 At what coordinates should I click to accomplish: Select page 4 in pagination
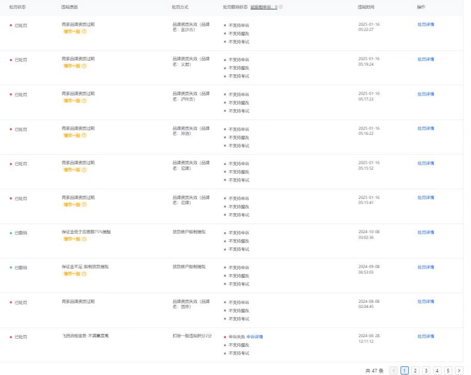click(437, 370)
